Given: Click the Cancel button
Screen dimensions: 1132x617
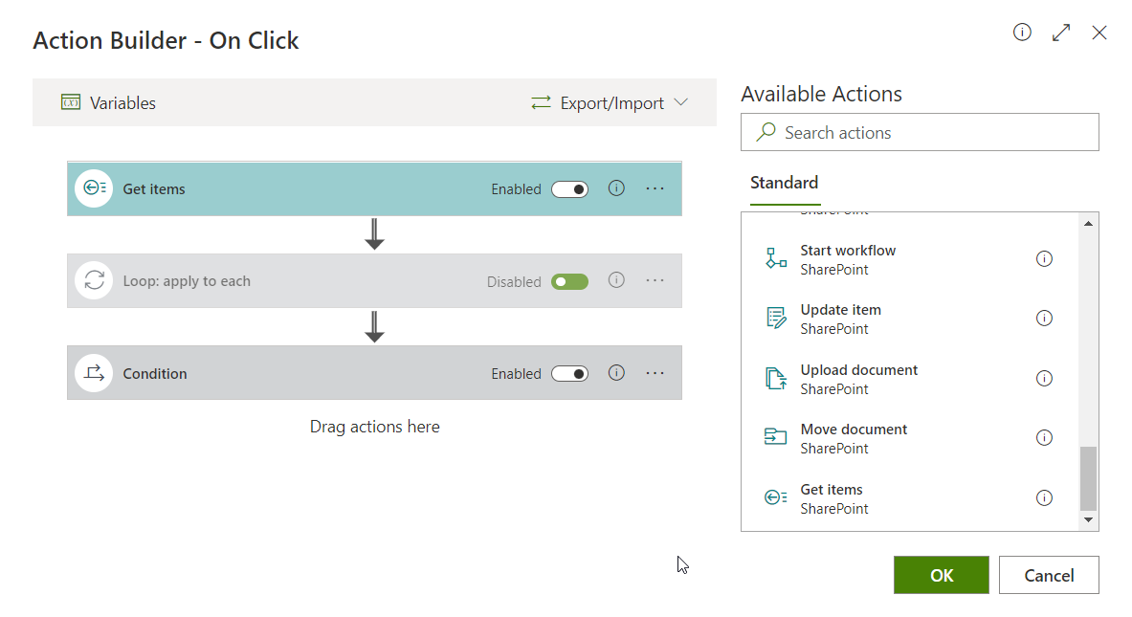Looking at the screenshot, I should (x=1049, y=575).
